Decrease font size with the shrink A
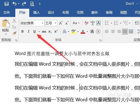 point(67,23)
